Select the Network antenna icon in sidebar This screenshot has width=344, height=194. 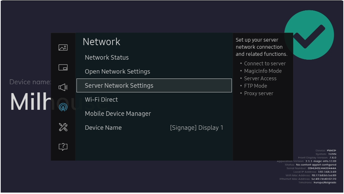point(63,107)
